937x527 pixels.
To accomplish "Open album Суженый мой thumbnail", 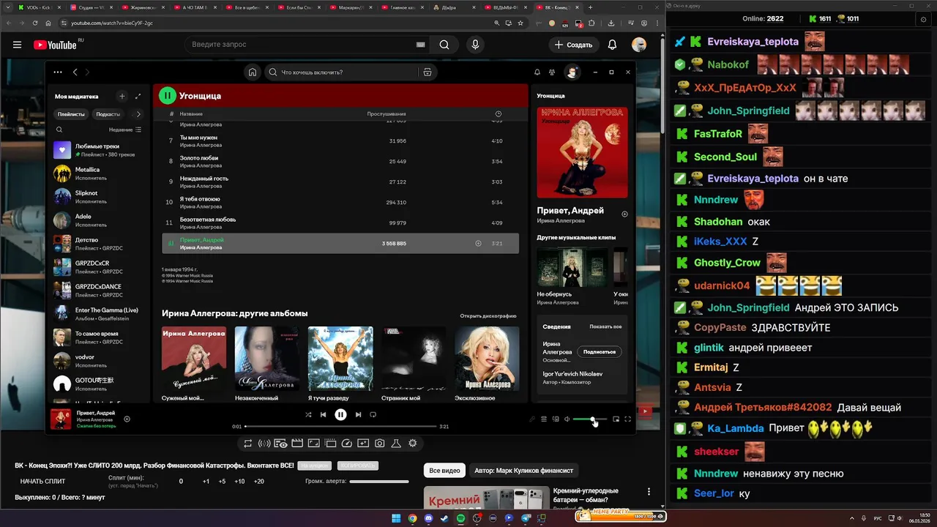I will tap(194, 359).
